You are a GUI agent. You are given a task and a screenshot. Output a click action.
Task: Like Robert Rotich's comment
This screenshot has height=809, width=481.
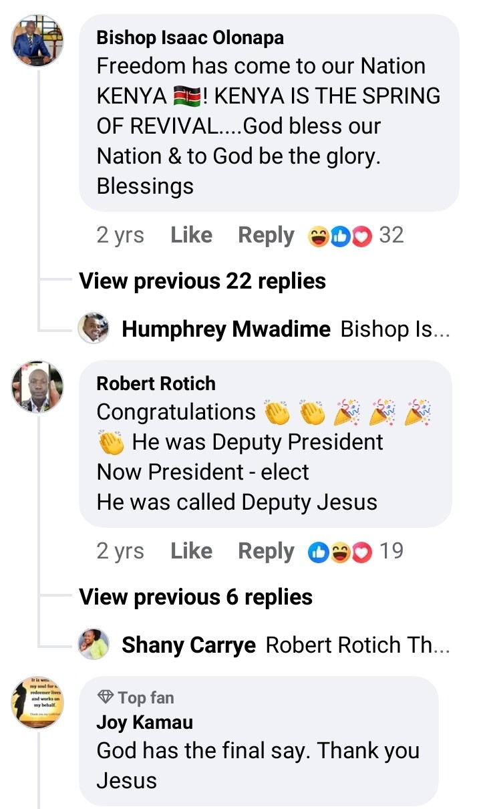[x=191, y=551]
